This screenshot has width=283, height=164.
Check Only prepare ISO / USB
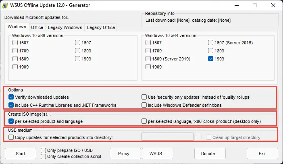point(43,150)
